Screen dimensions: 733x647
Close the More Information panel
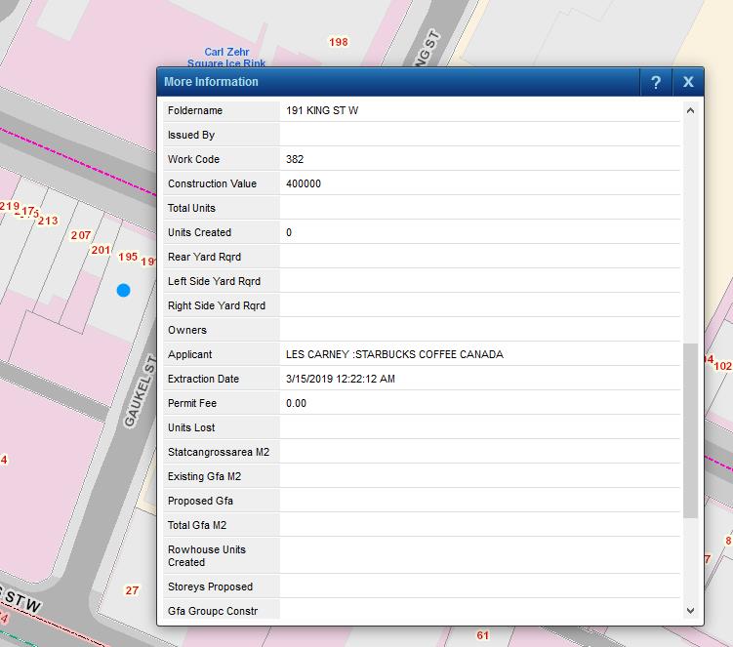(x=688, y=82)
